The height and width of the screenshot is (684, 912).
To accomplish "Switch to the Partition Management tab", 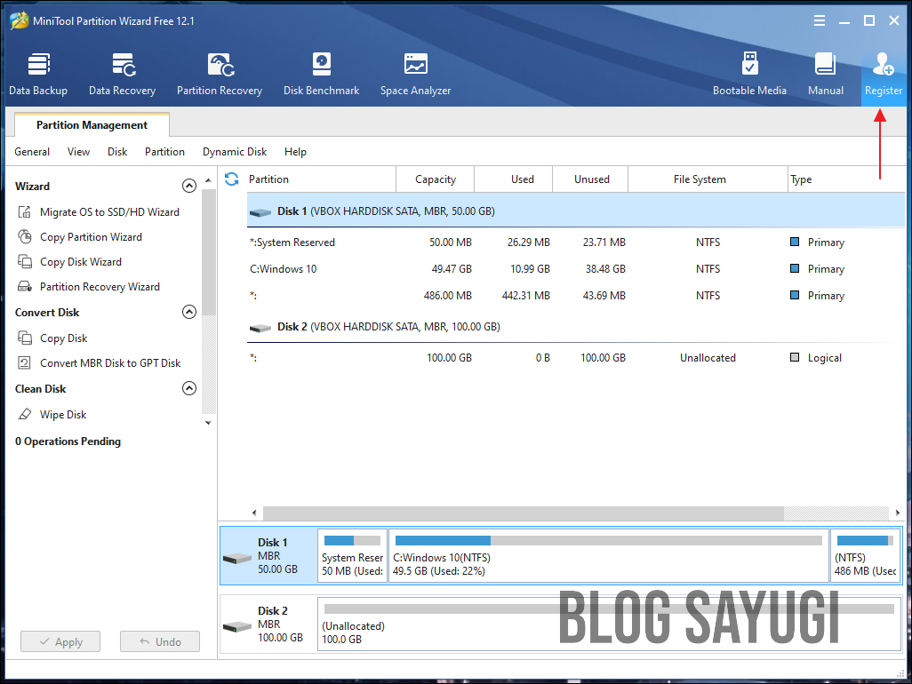I will [91, 124].
